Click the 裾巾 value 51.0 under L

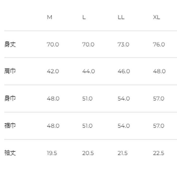point(87,126)
